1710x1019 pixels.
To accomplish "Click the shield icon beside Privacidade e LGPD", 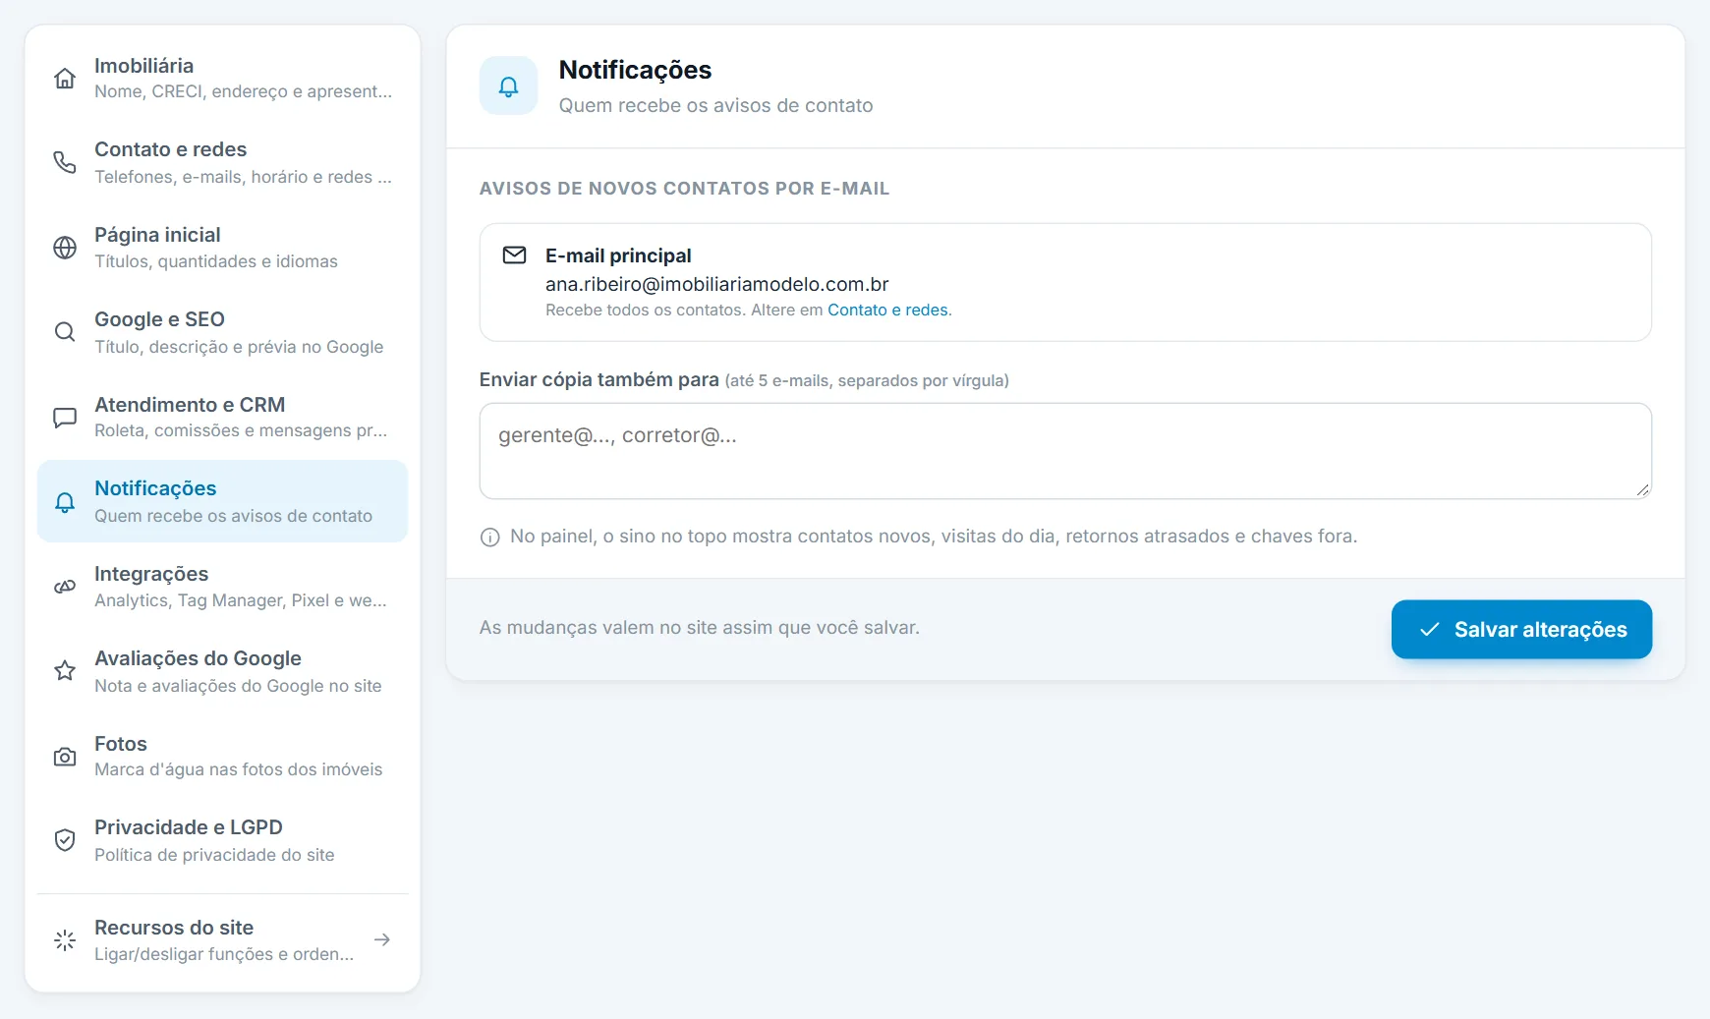I will pos(65,840).
